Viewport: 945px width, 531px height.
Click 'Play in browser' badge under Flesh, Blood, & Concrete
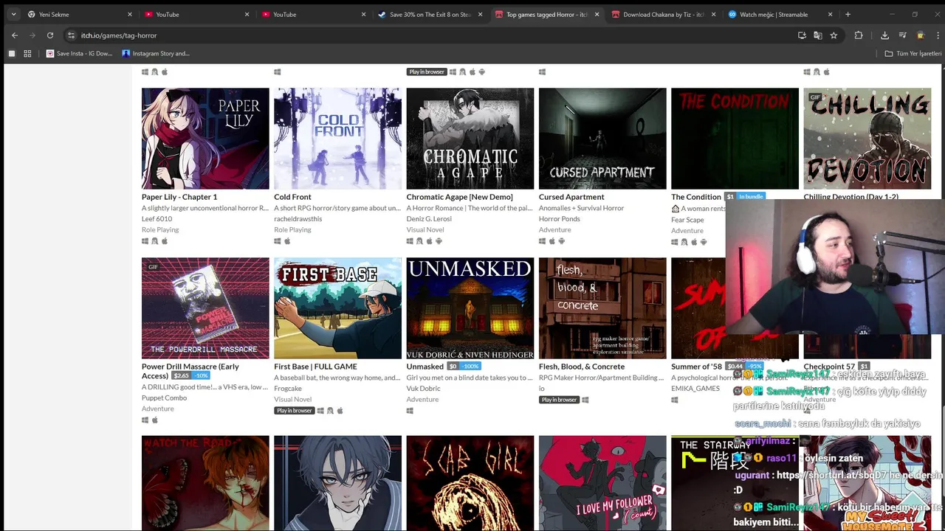coord(559,400)
